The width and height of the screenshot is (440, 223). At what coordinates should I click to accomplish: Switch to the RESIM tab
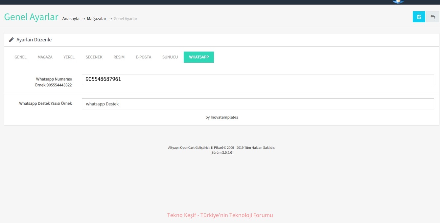click(119, 57)
